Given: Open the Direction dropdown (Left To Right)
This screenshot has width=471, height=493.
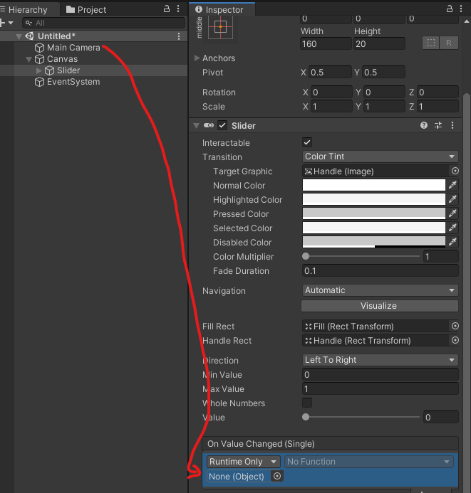Looking at the screenshot, I should click(x=380, y=360).
